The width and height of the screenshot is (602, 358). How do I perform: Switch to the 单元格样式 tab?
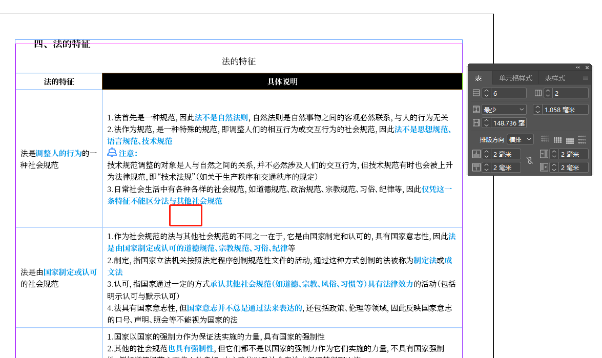tap(515, 78)
